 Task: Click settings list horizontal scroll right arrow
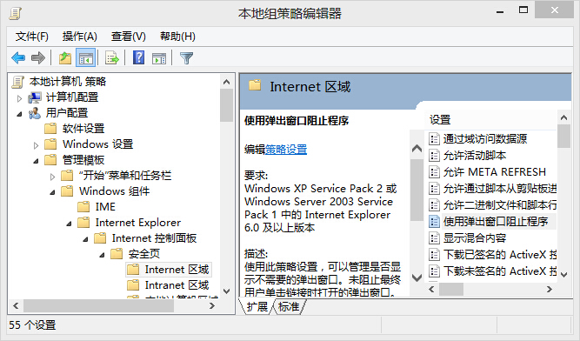click(550, 289)
